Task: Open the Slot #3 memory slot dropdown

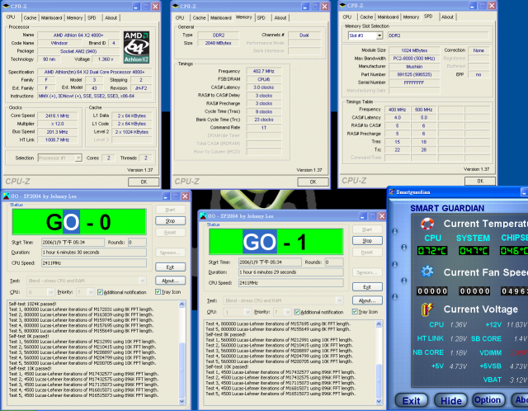Action: pyautogui.click(x=379, y=35)
